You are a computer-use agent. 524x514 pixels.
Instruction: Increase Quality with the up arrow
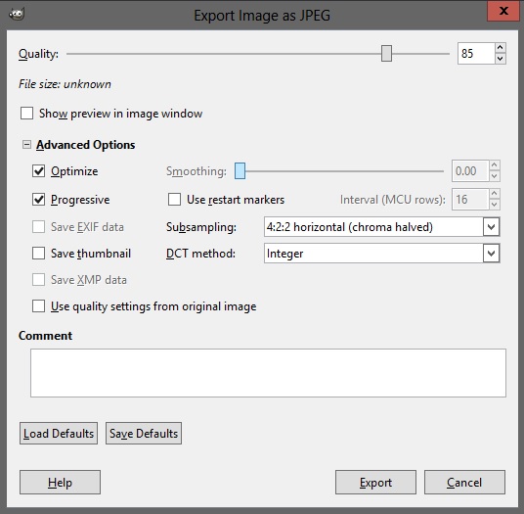point(500,48)
